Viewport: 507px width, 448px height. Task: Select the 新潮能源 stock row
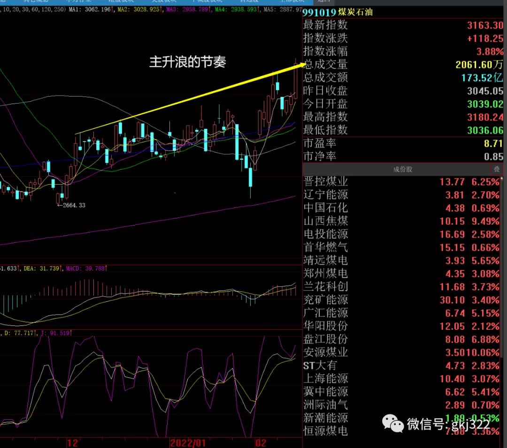pyautogui.click(x=401, y=418)
